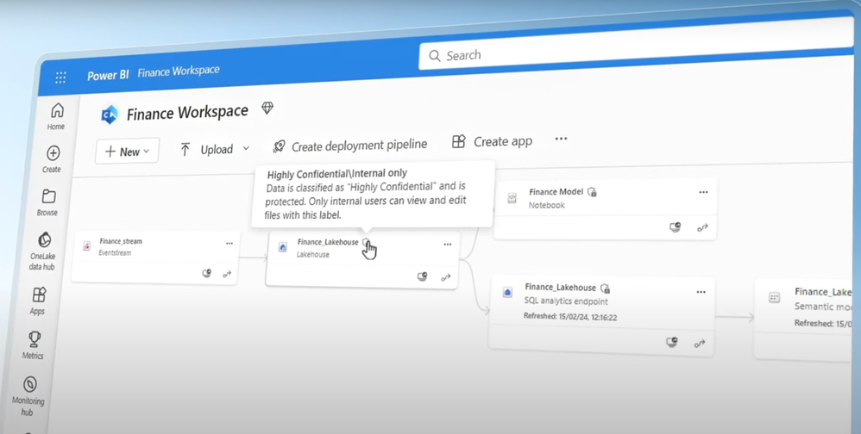Open the New item dropdown
Image resolution: width=861 pixels, height=434 pixels.
[128, 152]
